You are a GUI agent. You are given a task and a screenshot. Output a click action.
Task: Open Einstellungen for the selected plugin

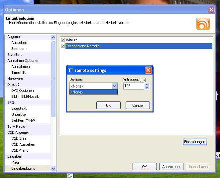pos(195,142)
